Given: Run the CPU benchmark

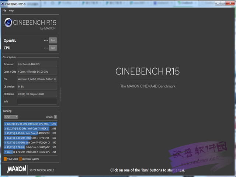Looking at the screenshot, I should click(x=53, y=48).
